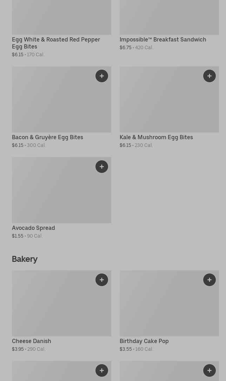Open Bacon & Gruyère Egg Bites title
Image resolution: width=226 pixels, height=381 pixels.
[47, 137]
